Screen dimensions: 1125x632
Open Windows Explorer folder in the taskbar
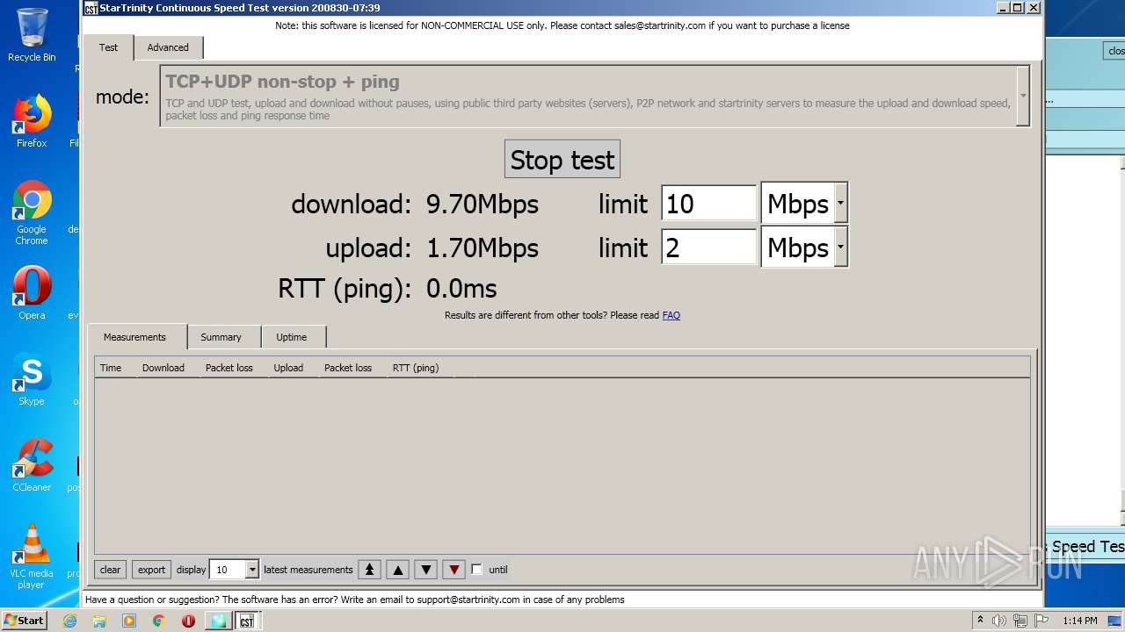99,621
